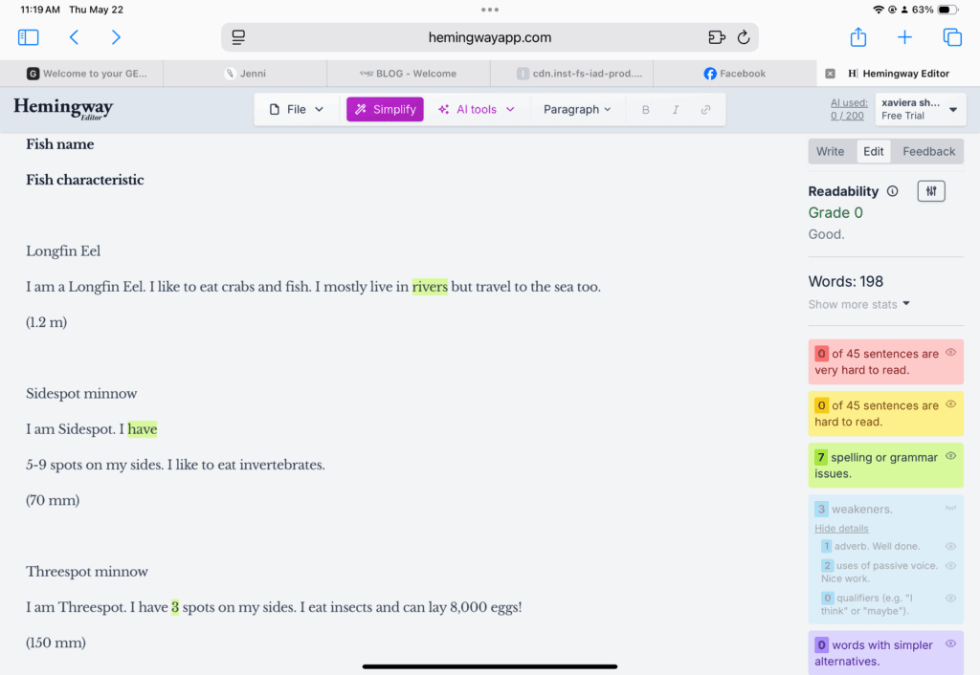Insert a link with the link icon
The height and width of the screenshot is (675, 980).
(x=705, y=110)
